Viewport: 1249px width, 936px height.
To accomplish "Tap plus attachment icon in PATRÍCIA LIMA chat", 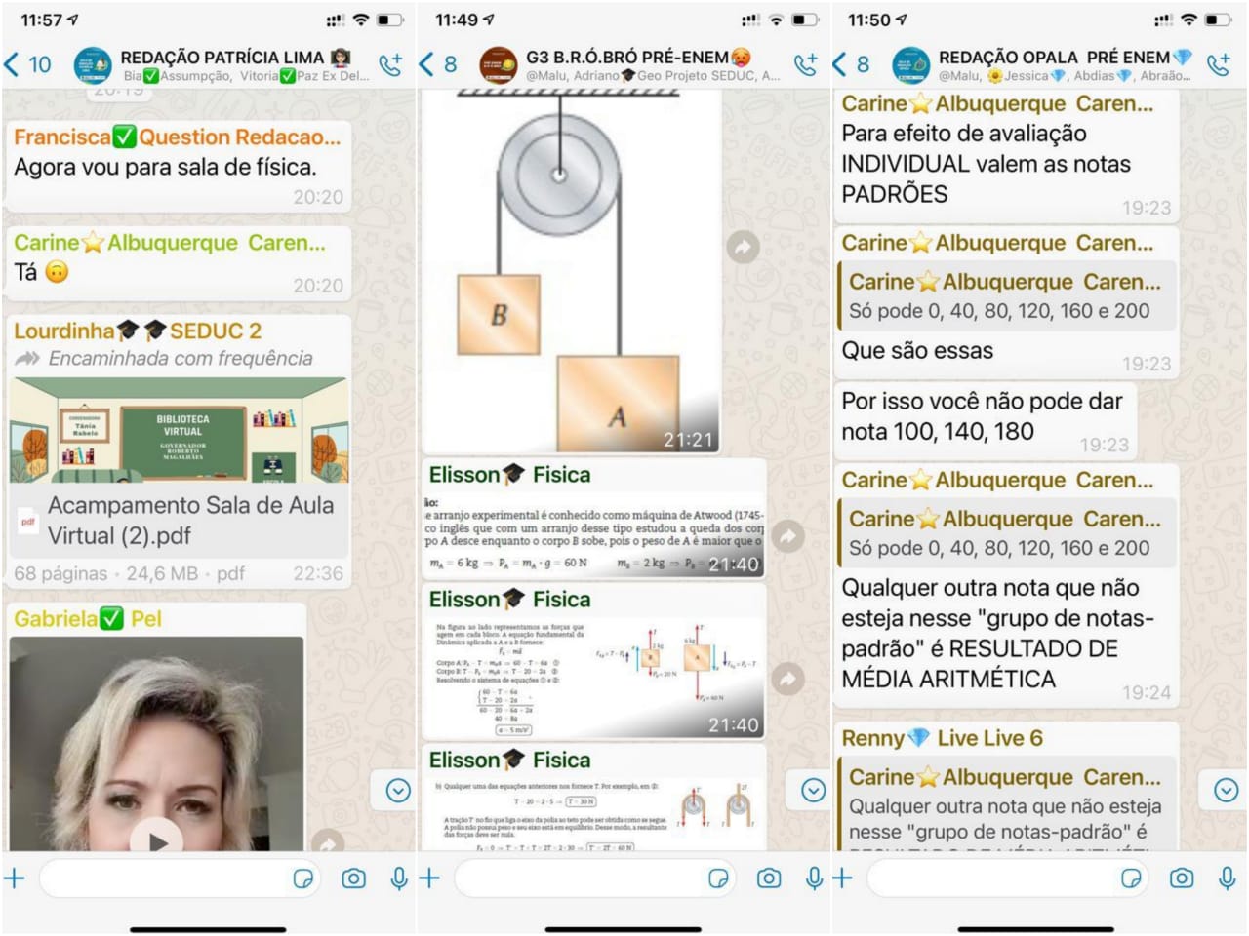I will tap(15, 878).
